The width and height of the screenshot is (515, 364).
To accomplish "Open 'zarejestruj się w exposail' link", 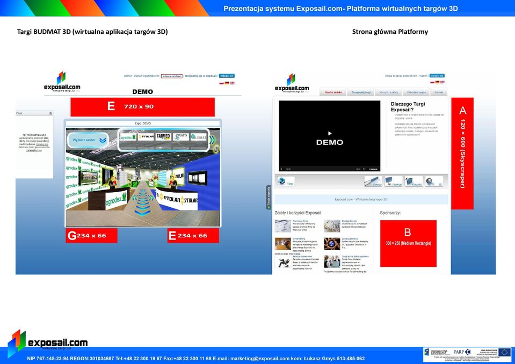I will (200, 76).
